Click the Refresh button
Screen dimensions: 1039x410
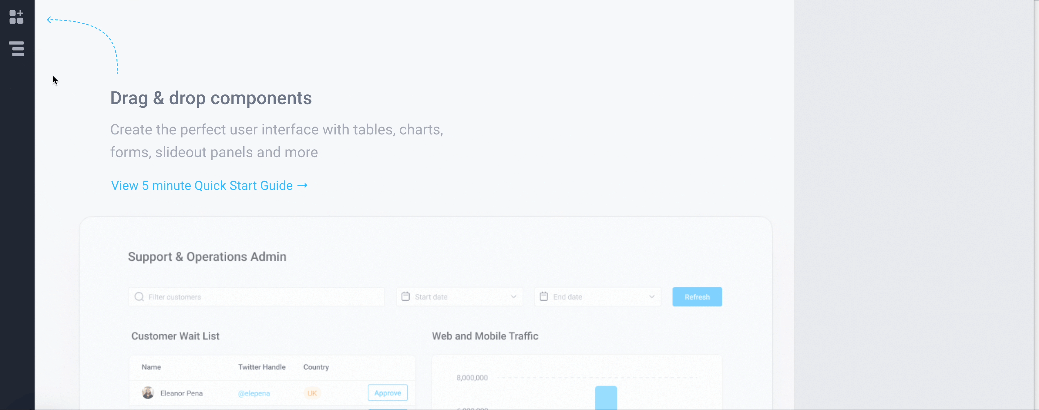[x=697, y=296]
